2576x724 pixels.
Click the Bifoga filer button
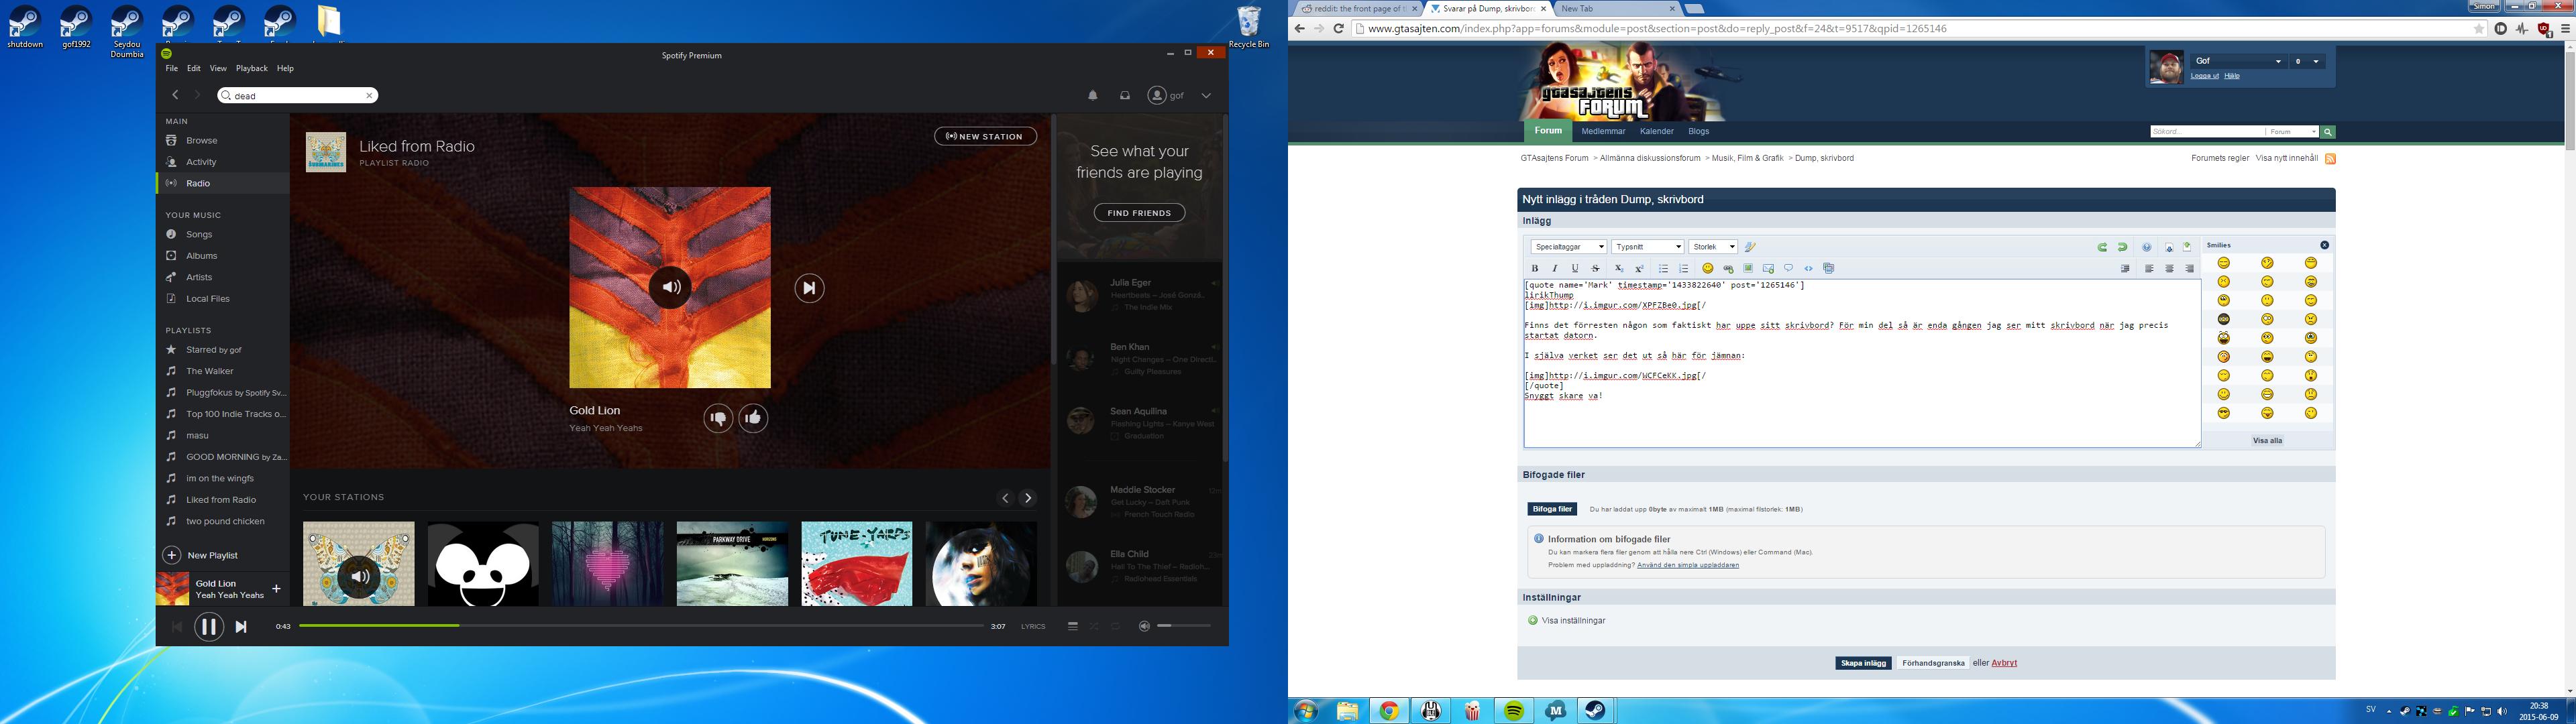1552,509
